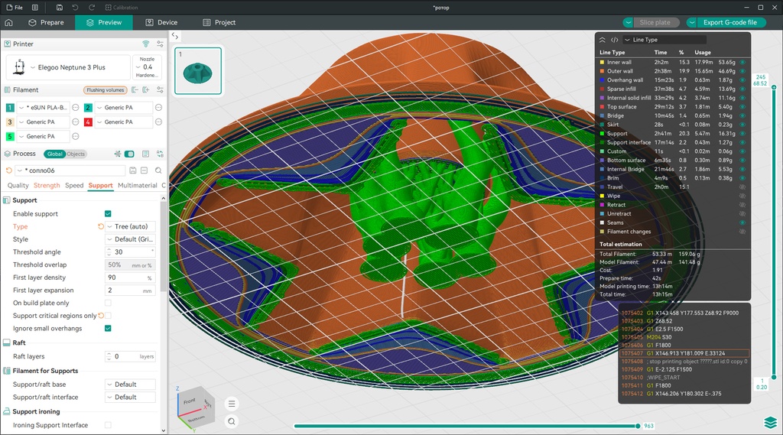The image size is (783, 435).
Task: Open options for filament 3 Generic PA
Action: 76,122
